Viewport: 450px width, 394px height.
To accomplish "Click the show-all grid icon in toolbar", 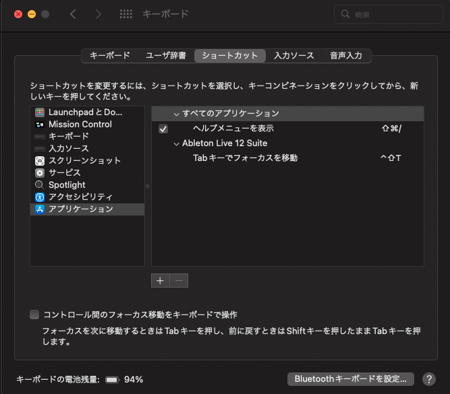I will point(125,14).
